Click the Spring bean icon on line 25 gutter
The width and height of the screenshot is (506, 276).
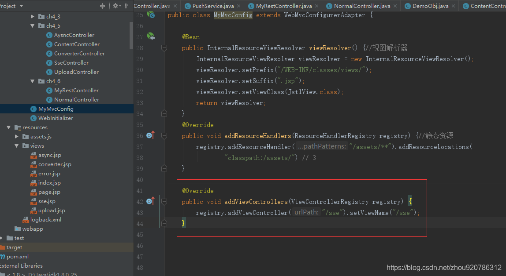[x=151, y=15]
